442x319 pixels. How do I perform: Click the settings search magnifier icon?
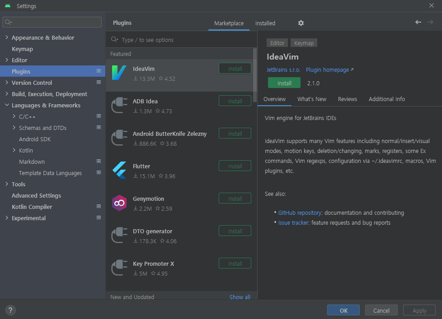8,22
